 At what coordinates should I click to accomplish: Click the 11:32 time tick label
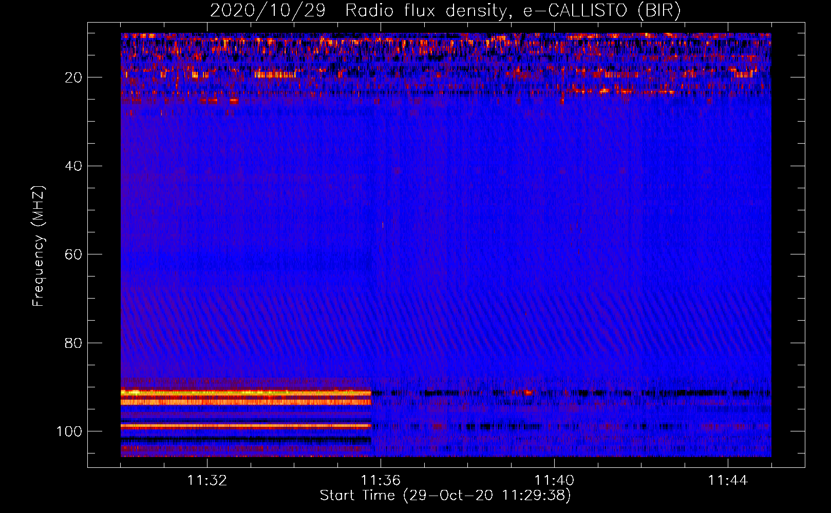click(207, 480)
